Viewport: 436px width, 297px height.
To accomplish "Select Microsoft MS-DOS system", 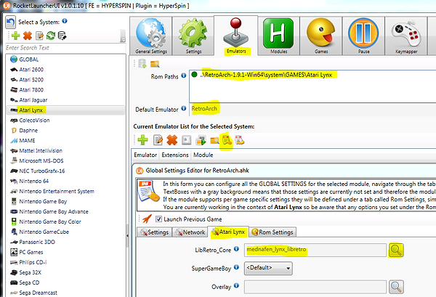I will click(65, 161).
